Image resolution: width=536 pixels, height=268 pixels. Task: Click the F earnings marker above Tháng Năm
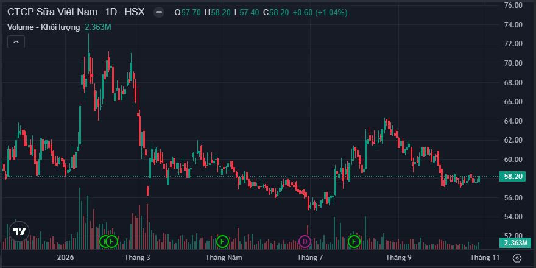click(222, 242)
